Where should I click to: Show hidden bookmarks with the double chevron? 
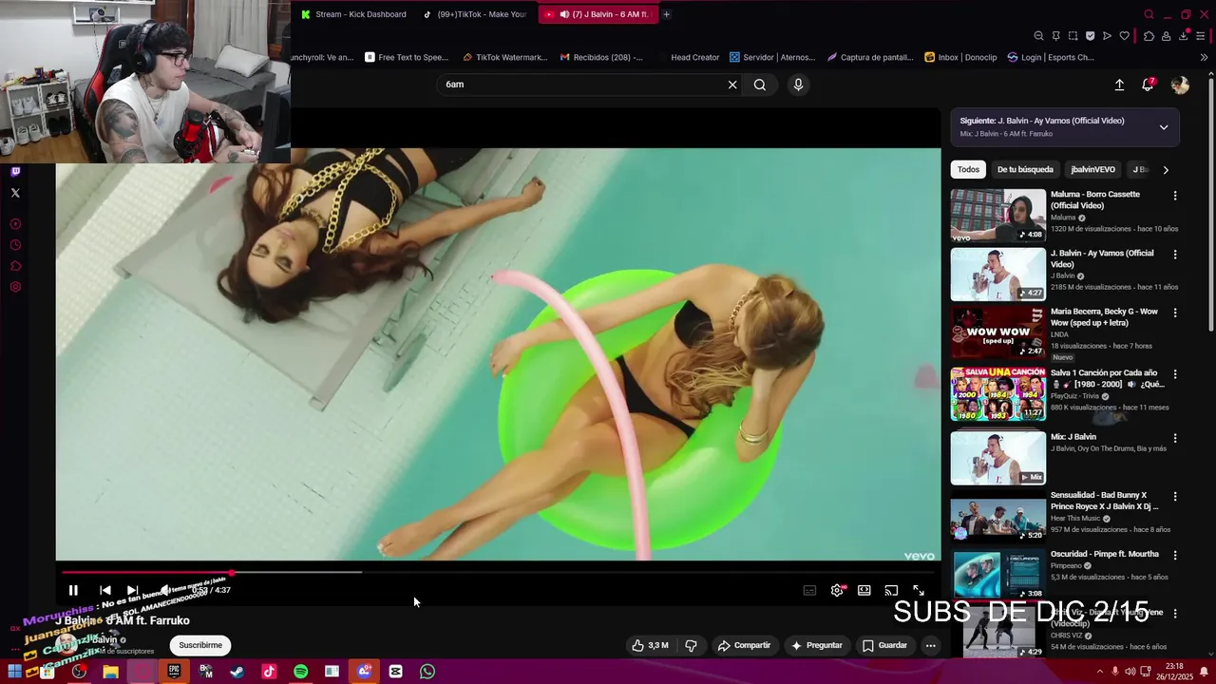[x=1204, y=57]
